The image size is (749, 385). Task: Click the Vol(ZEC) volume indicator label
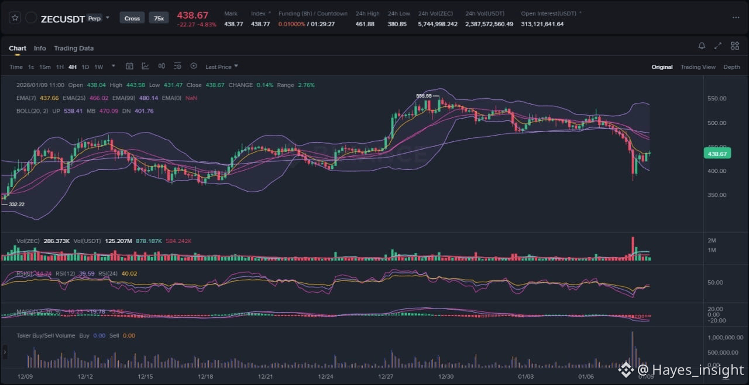click(x=29, y=241)
